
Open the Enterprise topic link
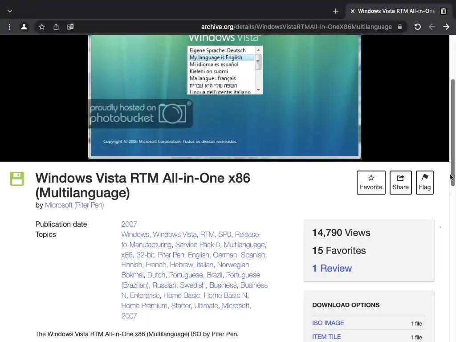click(145, 296)
